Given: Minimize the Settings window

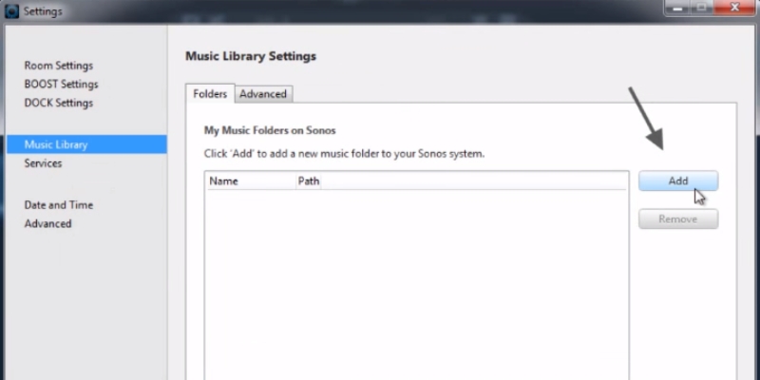Looking at the screenshot, I should 677,8.
